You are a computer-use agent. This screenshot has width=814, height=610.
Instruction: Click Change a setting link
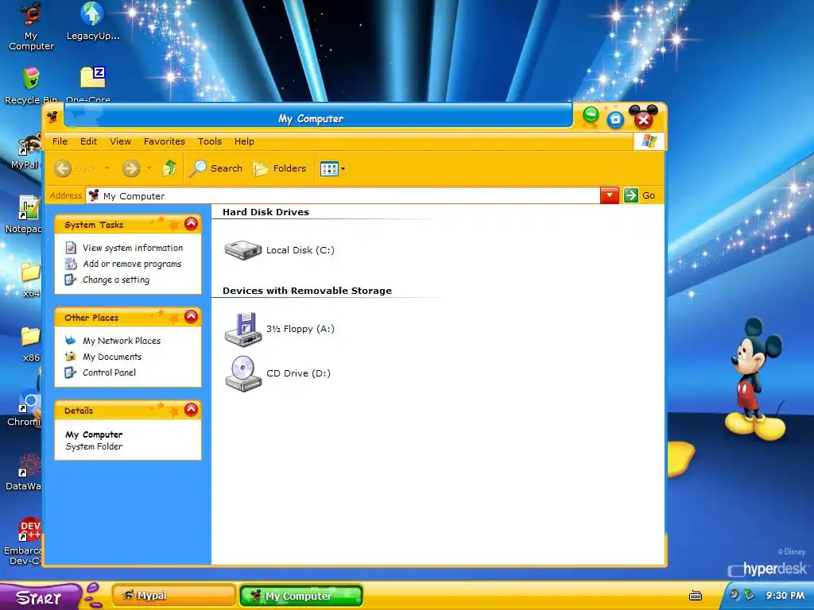(x=116, y=280)
